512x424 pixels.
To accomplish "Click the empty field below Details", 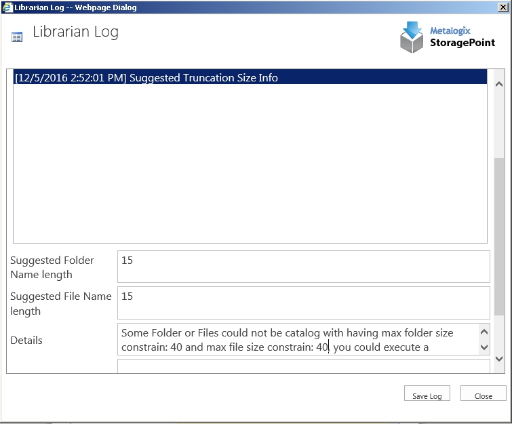I will click(x=303, y=366).
